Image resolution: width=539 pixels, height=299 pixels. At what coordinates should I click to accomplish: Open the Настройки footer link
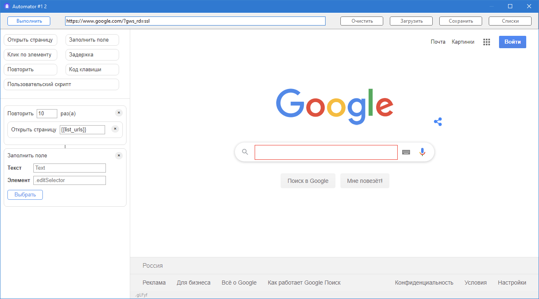pyautogui.click(x=512, y=283)
